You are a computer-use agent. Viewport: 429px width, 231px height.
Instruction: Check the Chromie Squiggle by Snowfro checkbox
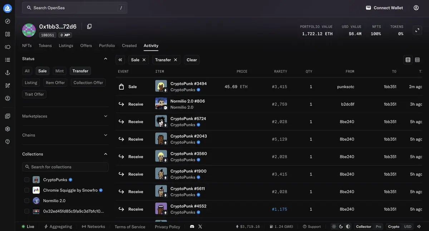point(27,190)
